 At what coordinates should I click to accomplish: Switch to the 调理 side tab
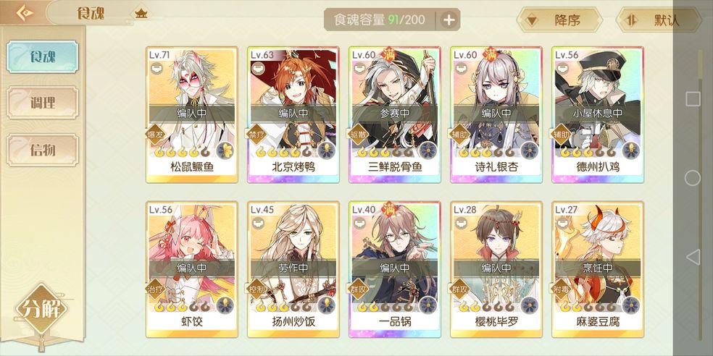[x=42, y=103]
